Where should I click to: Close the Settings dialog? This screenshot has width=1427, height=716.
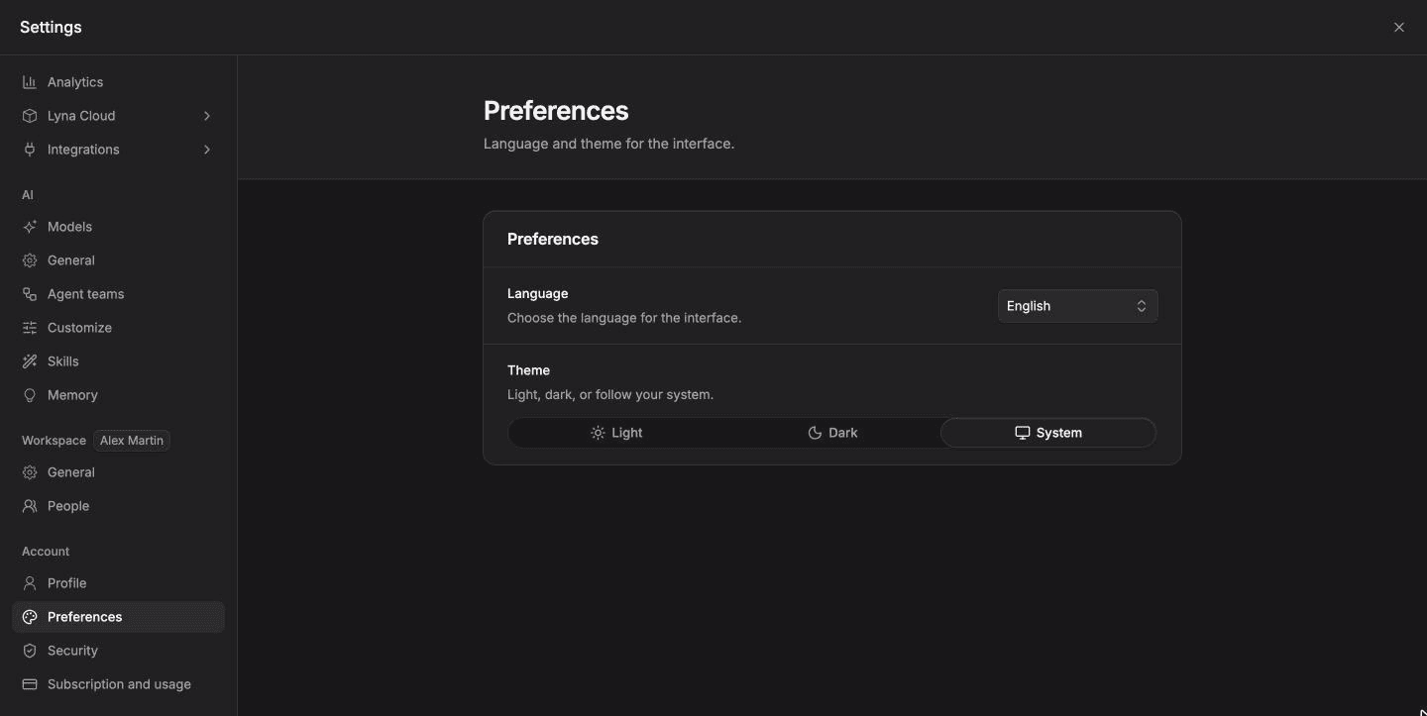click(1399, 28)
